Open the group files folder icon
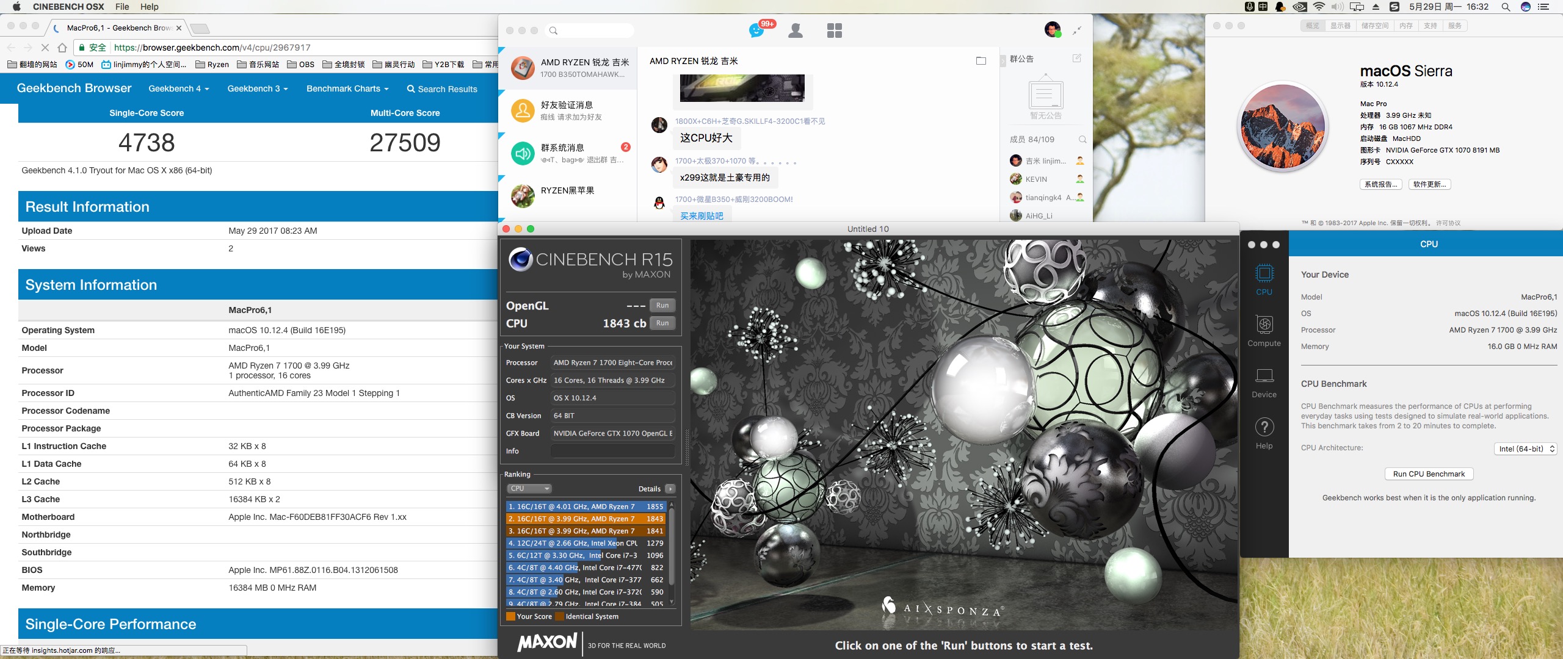 point(981,61)
